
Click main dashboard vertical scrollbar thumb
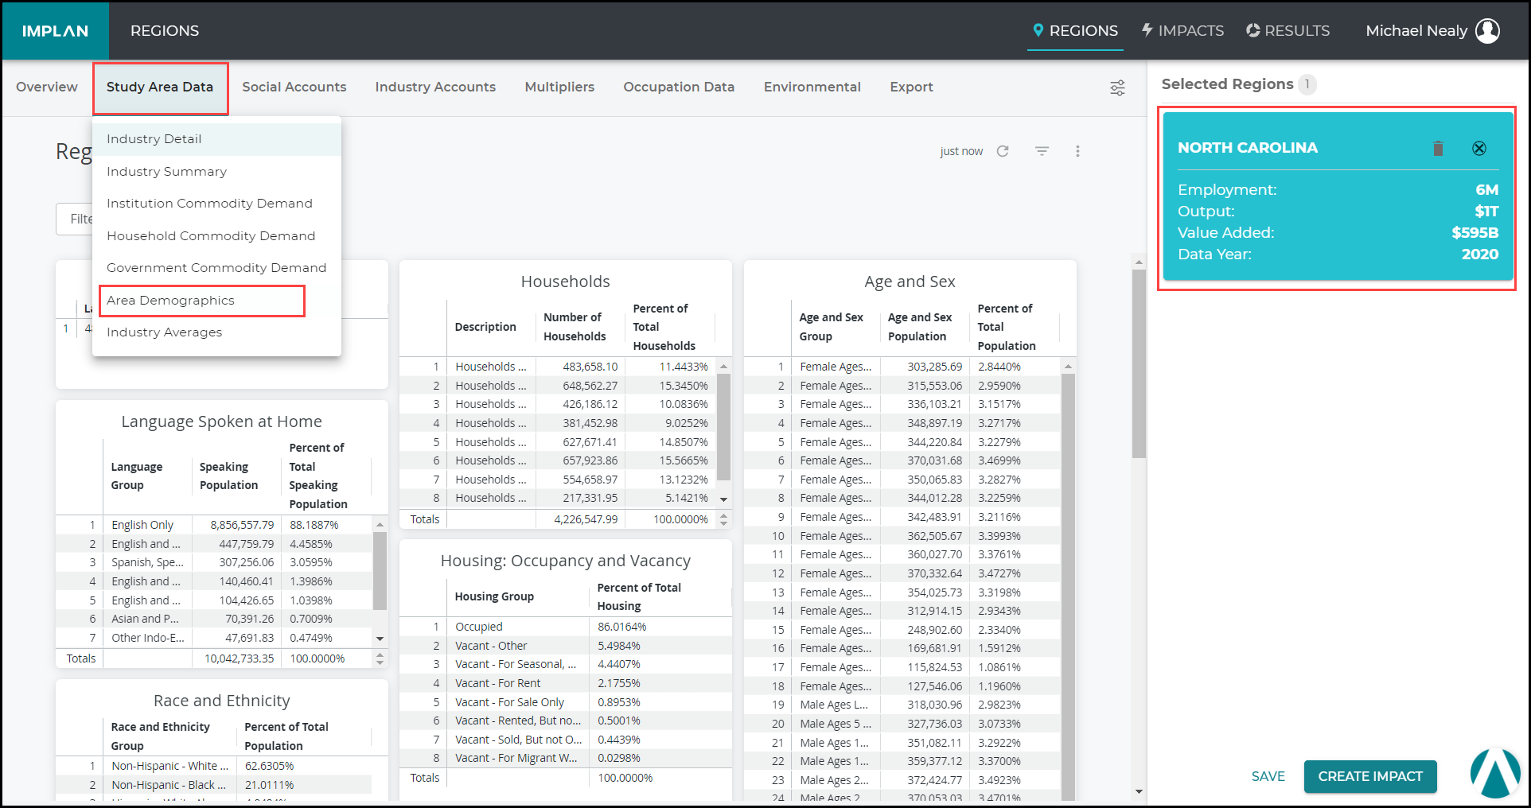[1139, 363]
